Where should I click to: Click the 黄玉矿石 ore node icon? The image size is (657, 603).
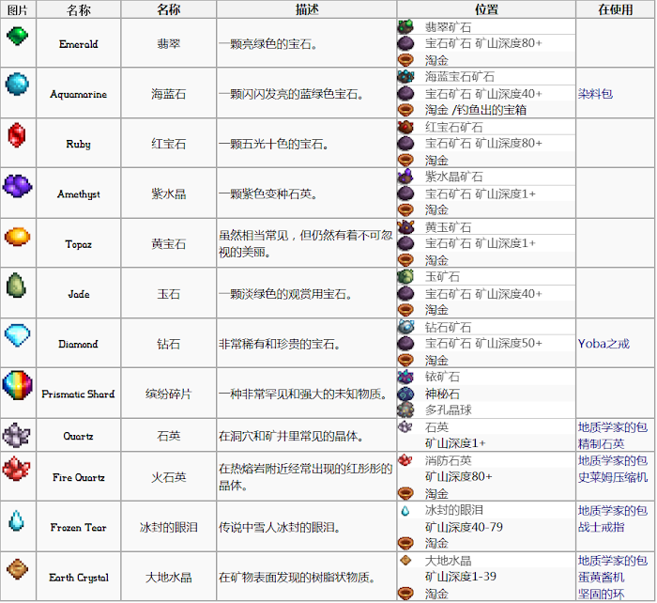405,226
